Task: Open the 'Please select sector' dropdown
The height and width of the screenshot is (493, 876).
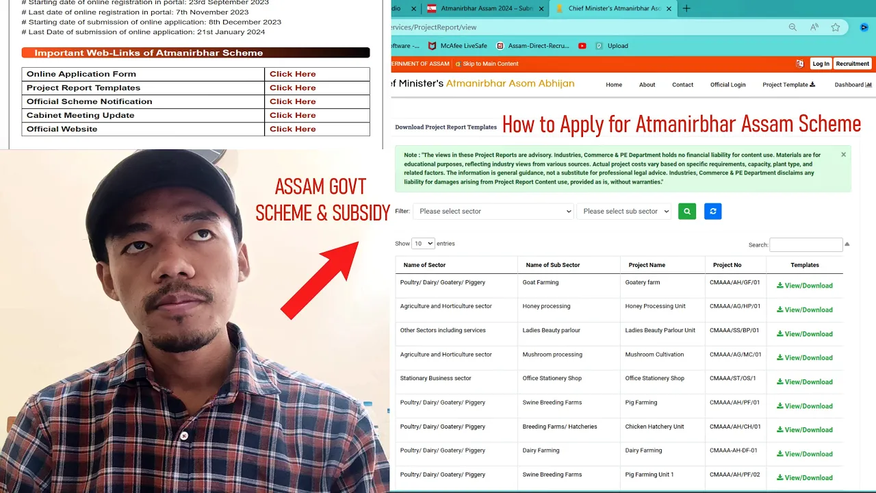Action: tap(493, 212)
